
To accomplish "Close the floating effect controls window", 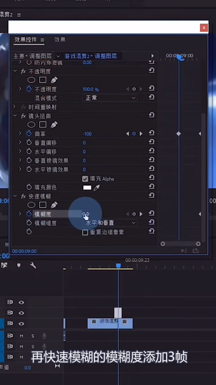I will click(204, 27).
